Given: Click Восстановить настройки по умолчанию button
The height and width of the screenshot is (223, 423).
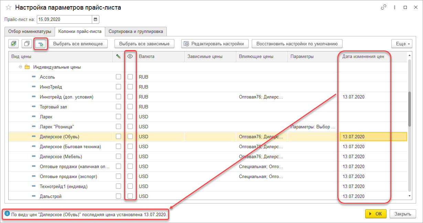Looking at the screenshot, I should click(297, 44).
